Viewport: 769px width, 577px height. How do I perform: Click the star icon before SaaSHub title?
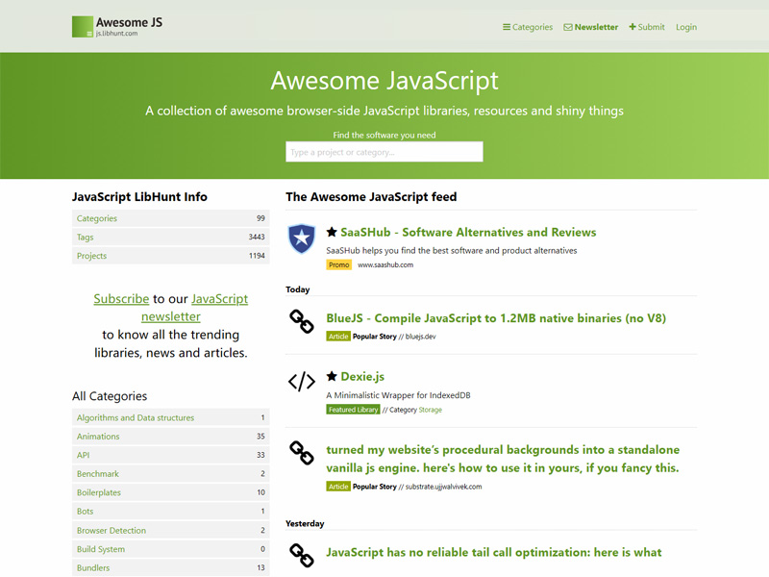pos(332,232)
